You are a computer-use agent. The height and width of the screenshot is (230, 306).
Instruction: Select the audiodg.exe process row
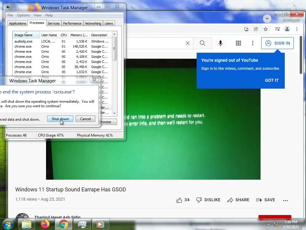62,41
